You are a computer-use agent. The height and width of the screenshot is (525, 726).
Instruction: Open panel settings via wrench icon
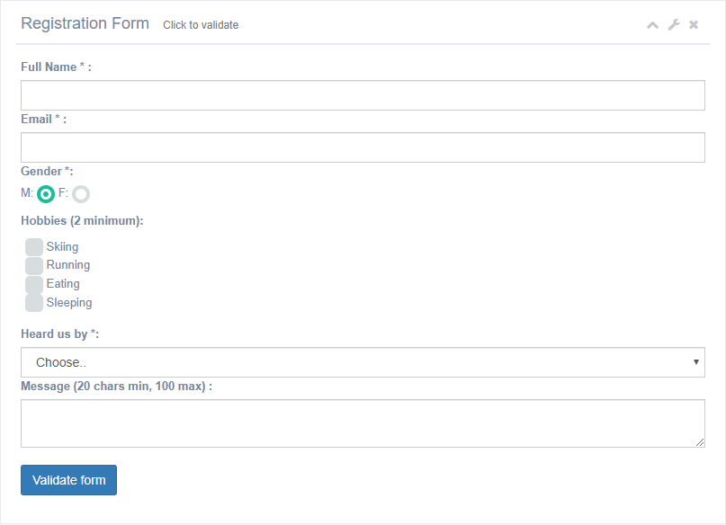(674, 24)
